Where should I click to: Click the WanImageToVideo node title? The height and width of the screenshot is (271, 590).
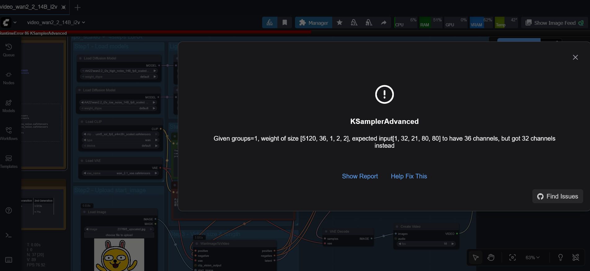215,244
